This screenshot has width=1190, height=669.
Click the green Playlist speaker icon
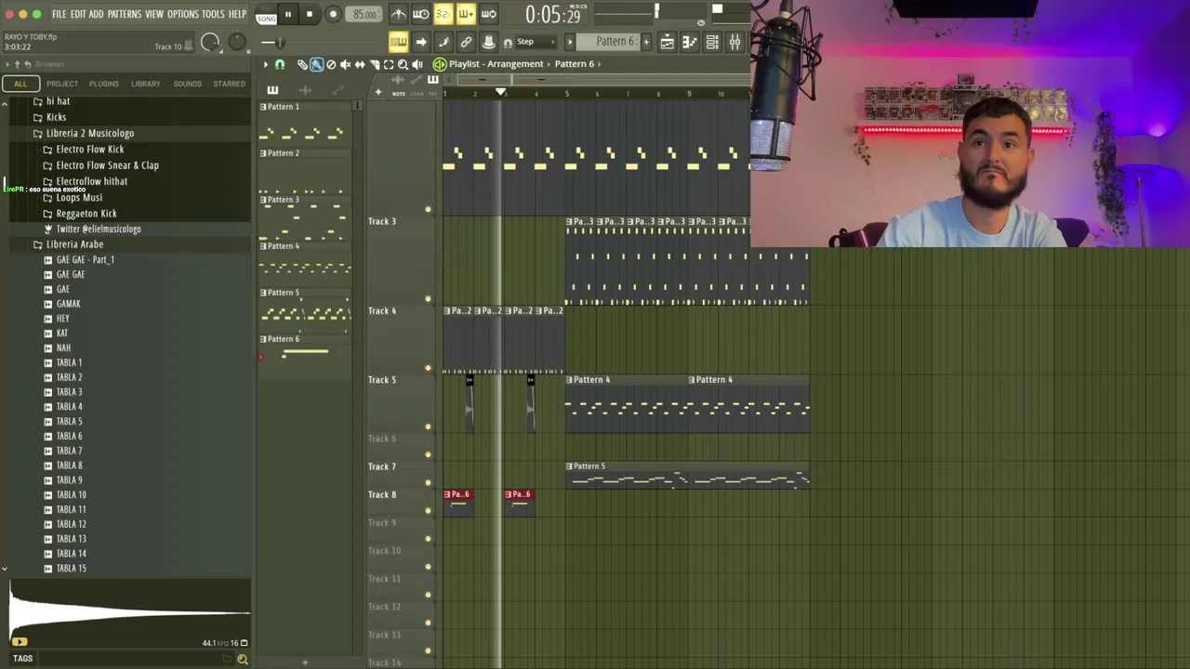click(x=440, y=64)
